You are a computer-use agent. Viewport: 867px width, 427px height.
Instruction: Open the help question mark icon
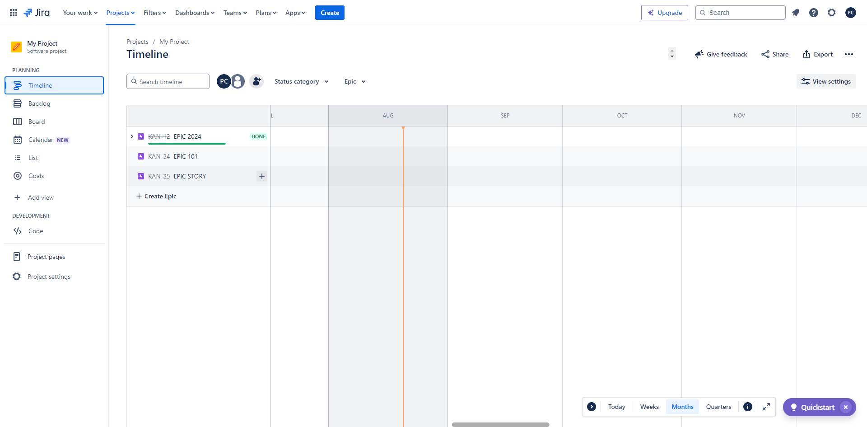pyautogui.click(x=814, y=13)
